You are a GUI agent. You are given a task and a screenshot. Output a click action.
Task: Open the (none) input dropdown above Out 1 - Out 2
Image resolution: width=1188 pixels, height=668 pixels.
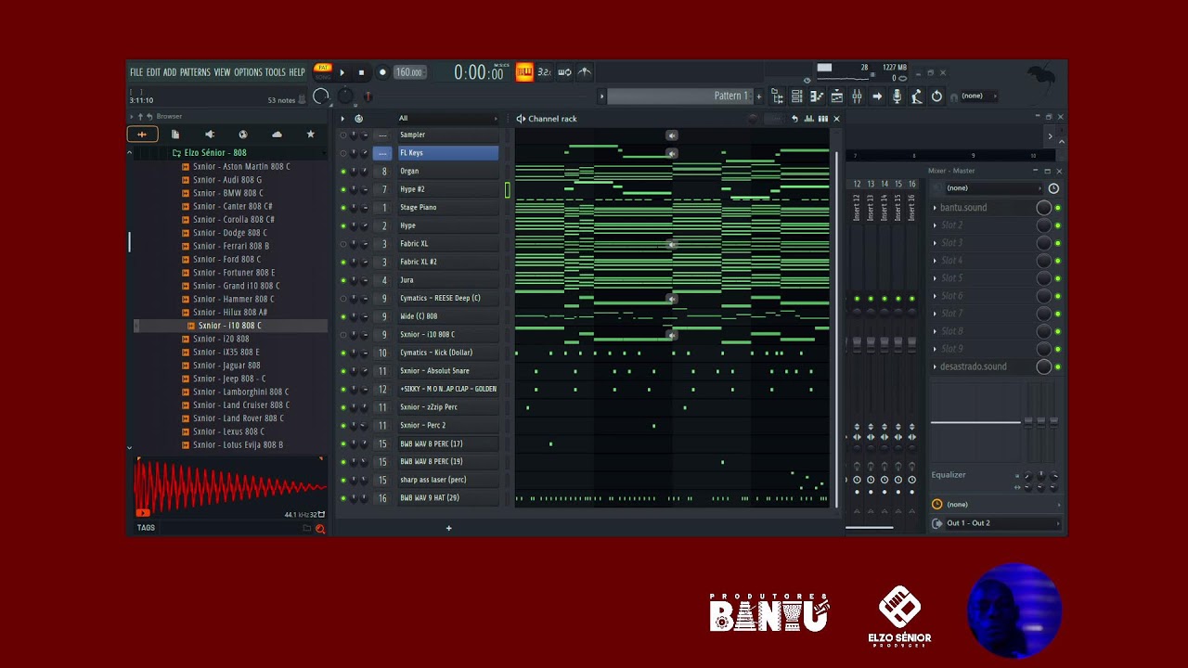1002,505
